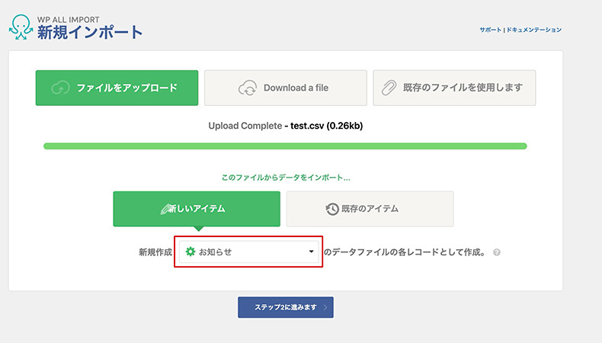
Task: Click the 新規インポート heading
Action: tap(90, 32)
